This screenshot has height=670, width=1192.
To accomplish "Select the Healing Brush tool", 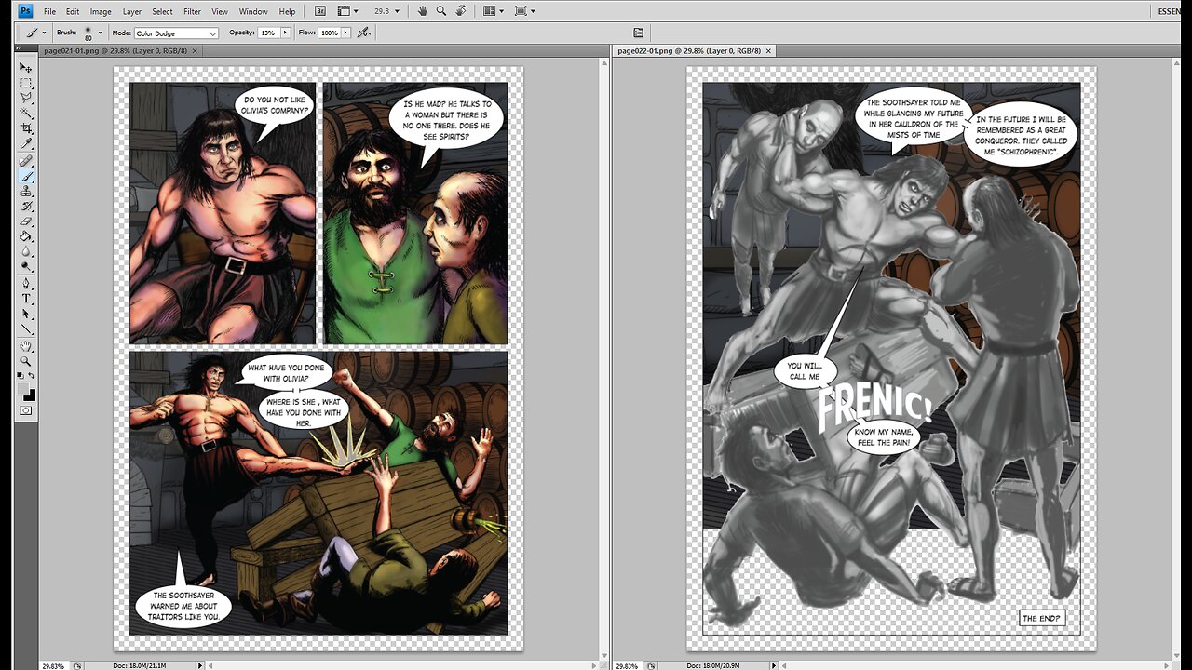I will tap(26, 161).
